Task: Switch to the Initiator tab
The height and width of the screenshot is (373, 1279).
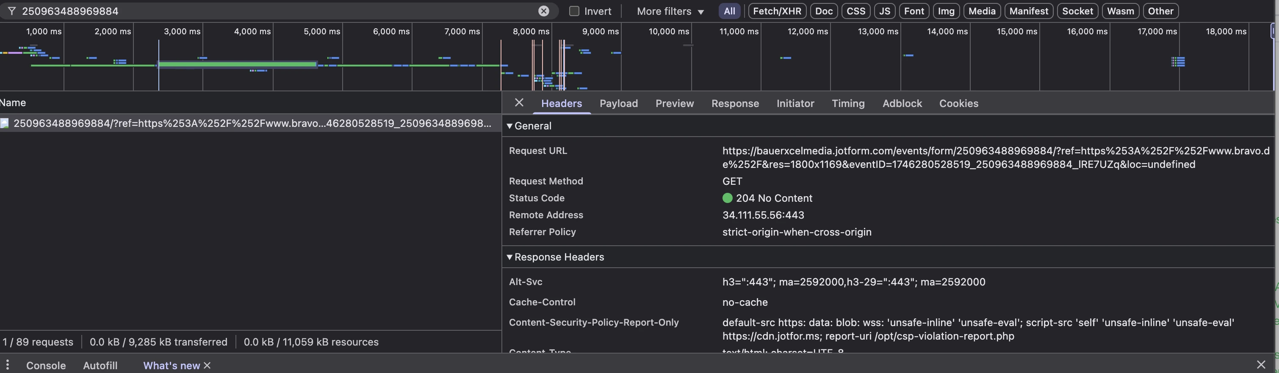Action: coord(795,103)
